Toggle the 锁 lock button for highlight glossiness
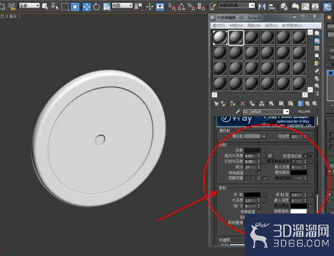Screen dimensions: 334x256 pos(270,156)
